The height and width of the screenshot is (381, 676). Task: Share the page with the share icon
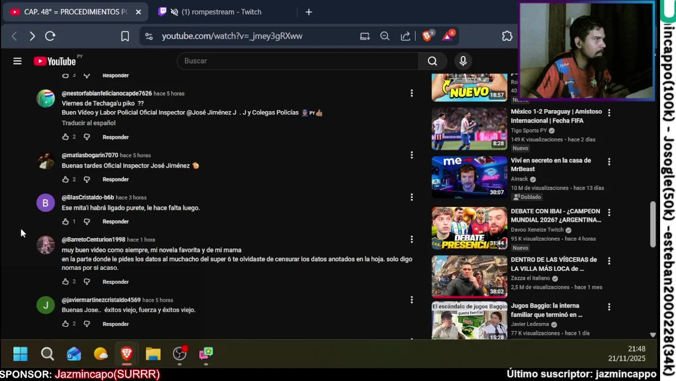pyautogui.click(x=405, y=36)
